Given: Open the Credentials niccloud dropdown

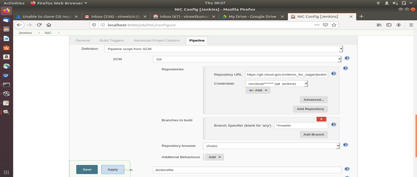Looking at the screenshot, I should [x=277, y=84].
